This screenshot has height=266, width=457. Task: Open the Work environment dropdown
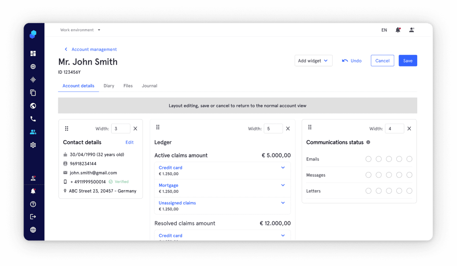pyautogui.click(x=80, y=30)
